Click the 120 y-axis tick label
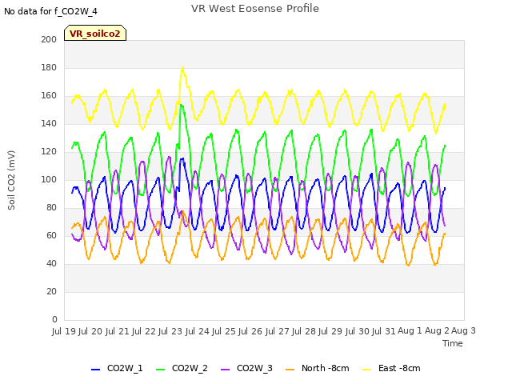 click(x=49, y=152)
